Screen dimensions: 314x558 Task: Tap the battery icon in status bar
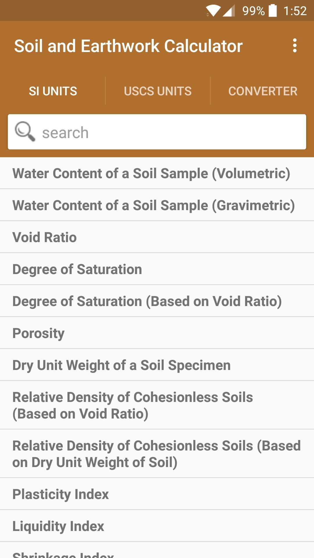273,11
